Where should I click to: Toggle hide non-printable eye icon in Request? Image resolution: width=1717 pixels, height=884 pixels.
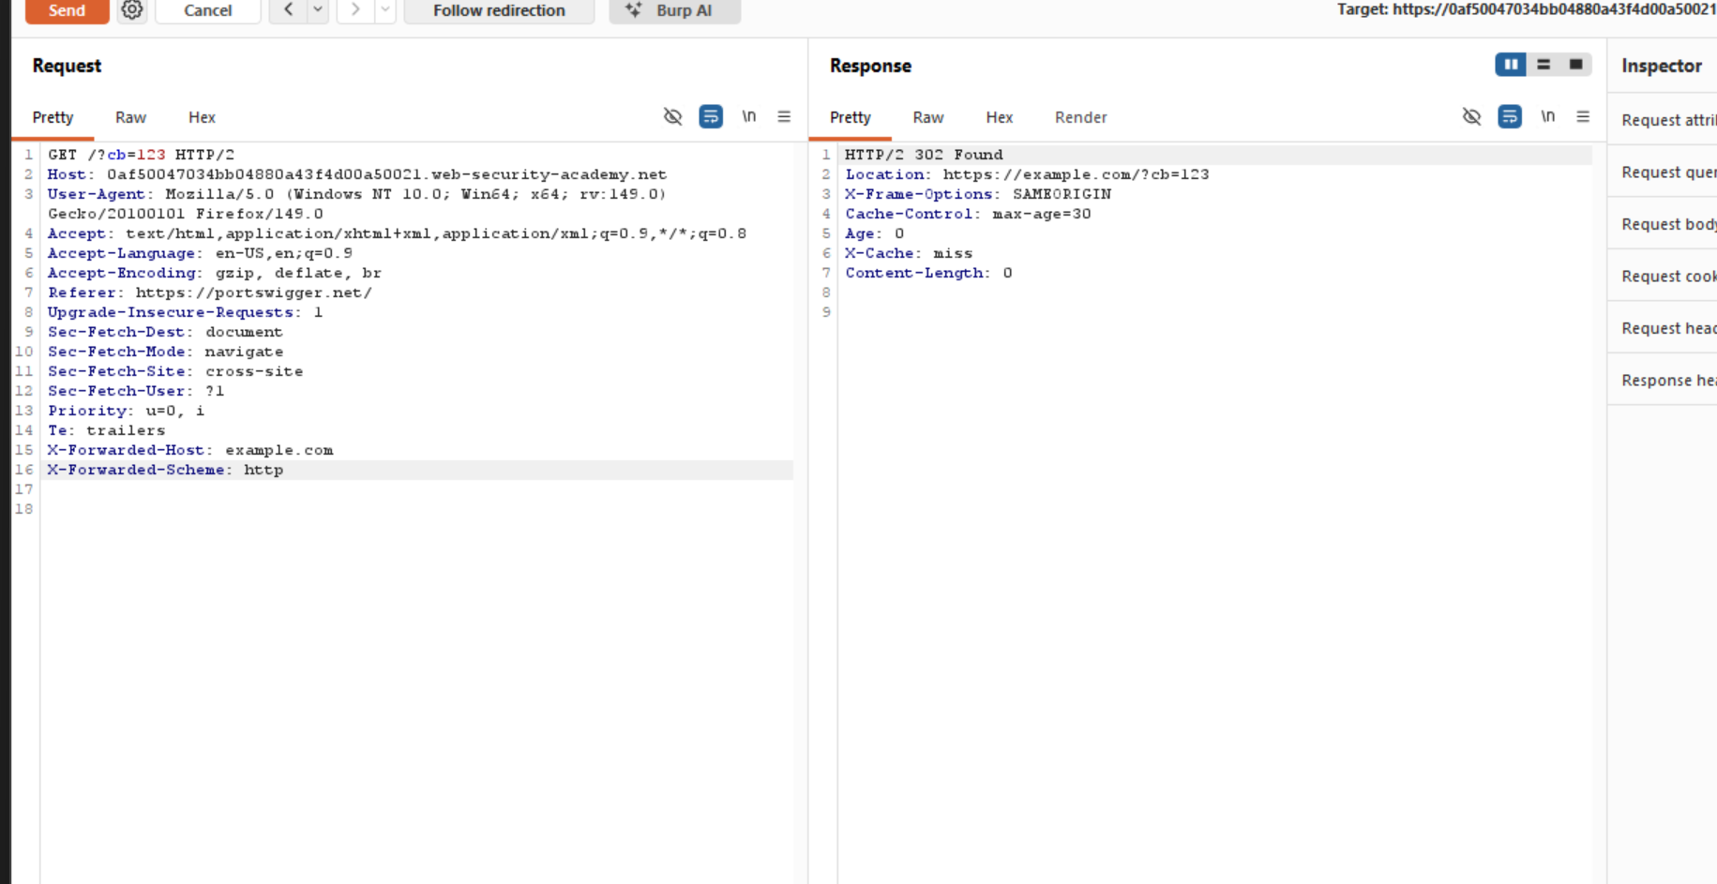pos(673,117)
